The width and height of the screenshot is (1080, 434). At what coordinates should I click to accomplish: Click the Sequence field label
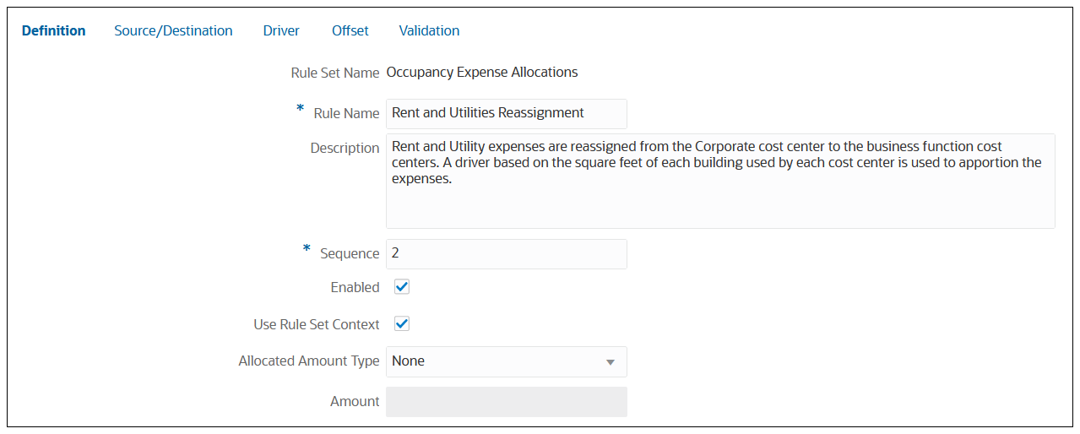click(x=350, y=253)
